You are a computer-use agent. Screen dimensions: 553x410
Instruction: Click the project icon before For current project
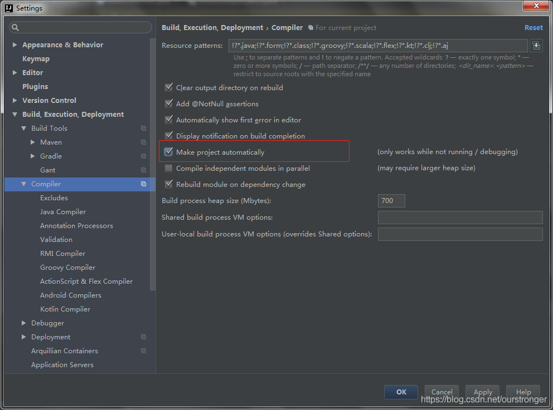click(311, 27)
